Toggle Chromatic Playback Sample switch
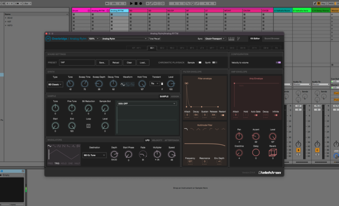This screenshot has height=206, width=339. coord(200,62)
